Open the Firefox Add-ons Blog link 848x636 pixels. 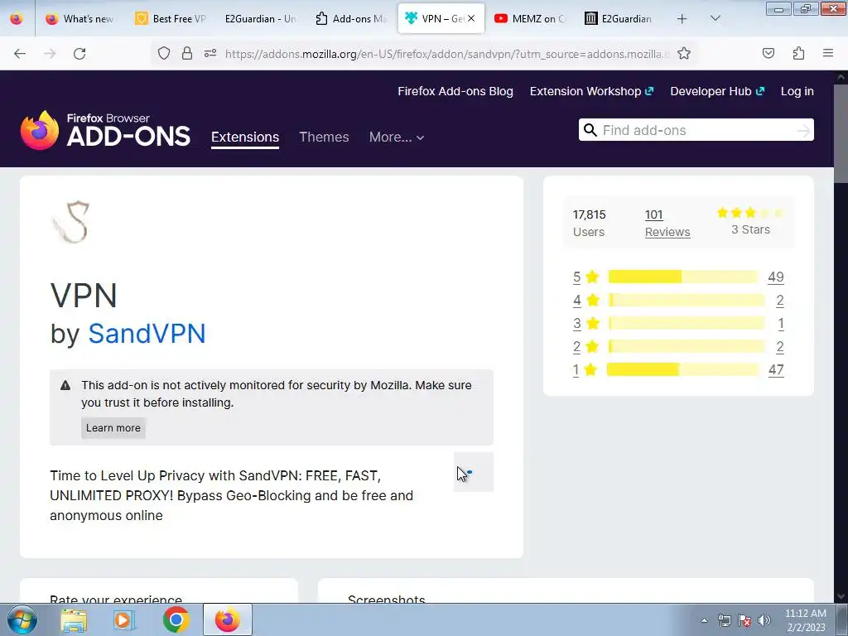tap(455, 91)
